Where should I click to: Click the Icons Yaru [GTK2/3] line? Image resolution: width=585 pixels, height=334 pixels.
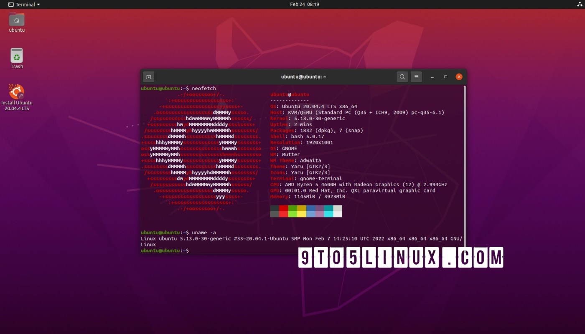pyautogui.click(x=300, y=172)
